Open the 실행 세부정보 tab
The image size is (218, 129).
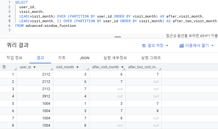click(115, 58)
